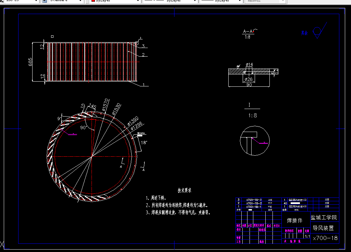The width and height of the screenshot is (351, 252).
Task: Select quantity 40 in the parts list
Action: 285,203
